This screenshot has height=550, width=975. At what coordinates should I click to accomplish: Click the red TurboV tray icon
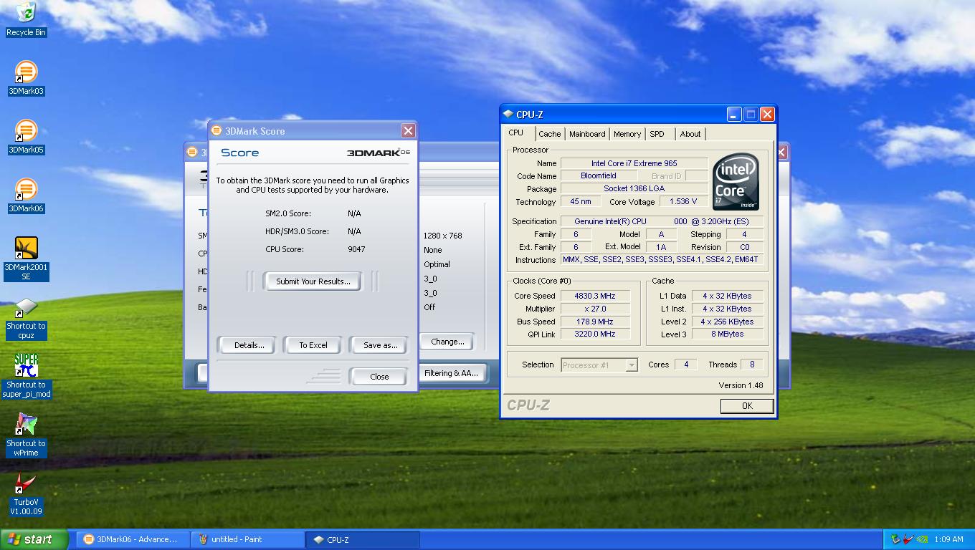(908, 539)
